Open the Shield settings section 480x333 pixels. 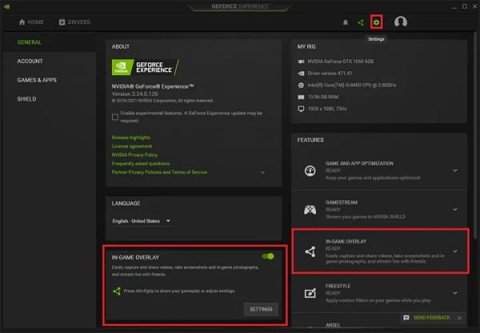pos(26,99)
